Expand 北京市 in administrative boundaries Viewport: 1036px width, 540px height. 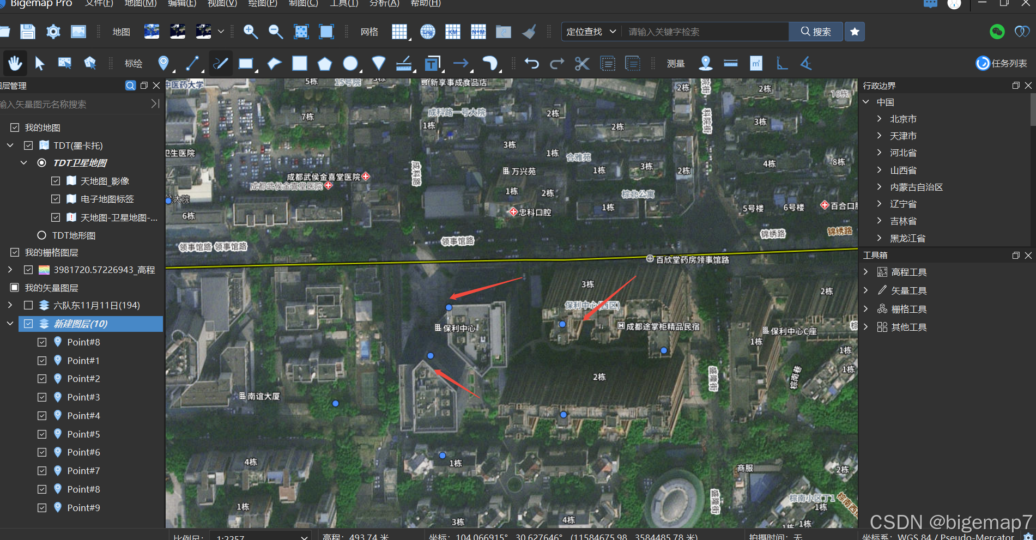(x=879, y=119)
